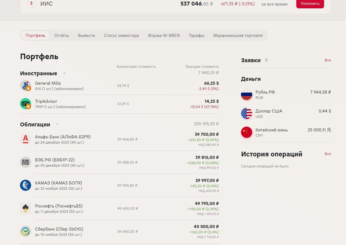
Task: Click the General Mills logo icon
Action: coord(25,86)
